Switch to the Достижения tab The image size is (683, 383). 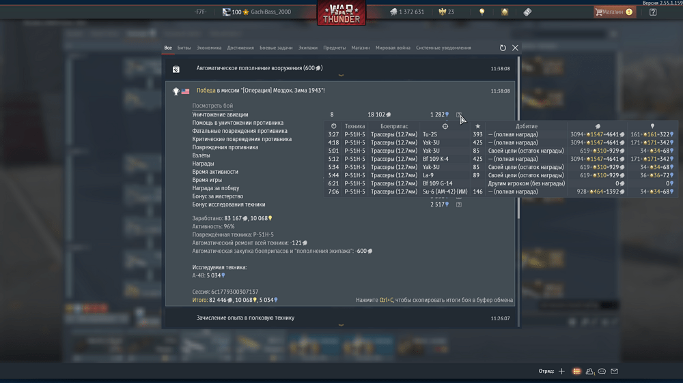[240, 48]
